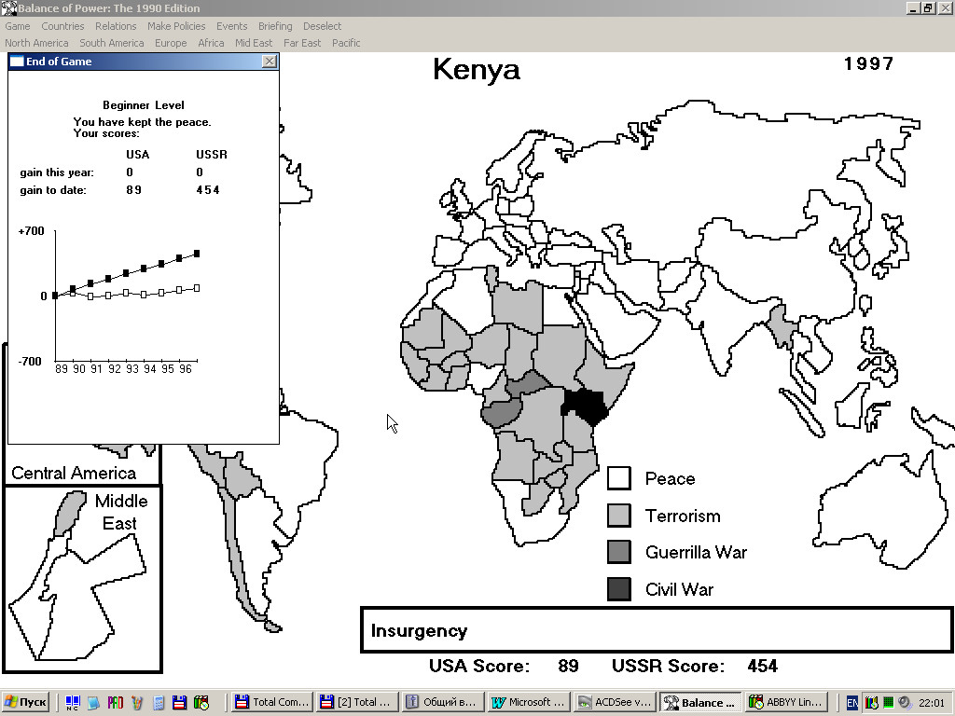The height and width of the screenshot is (716, 955).
Task: Open the South America region menu
Action: [112, 43]
